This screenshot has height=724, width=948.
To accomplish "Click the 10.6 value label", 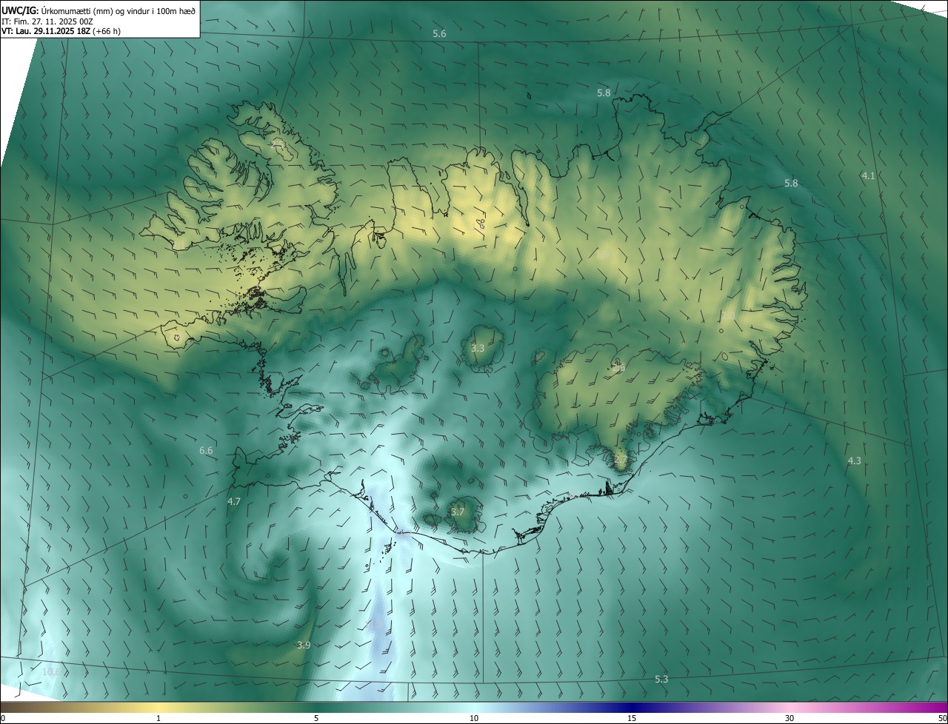I will click(x=52, y=671).
